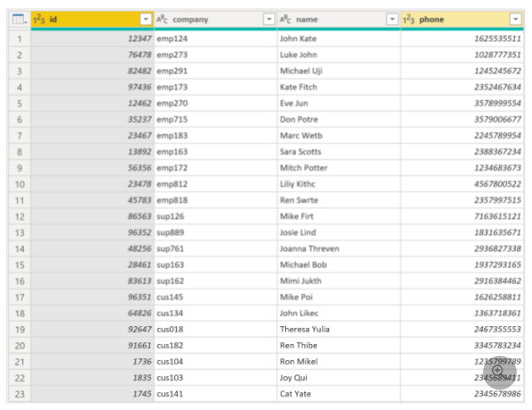This screenshot has height=410, width=532.
Task: Click name cell Kate Fitch
Action: 339,87
